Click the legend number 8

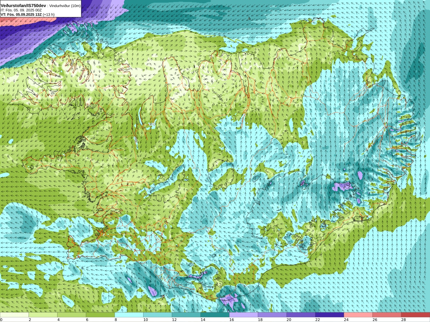coord(116,320)
